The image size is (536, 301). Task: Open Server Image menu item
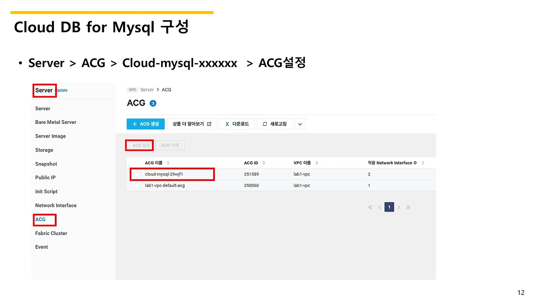pyautogui.click(x=50, y=136)
